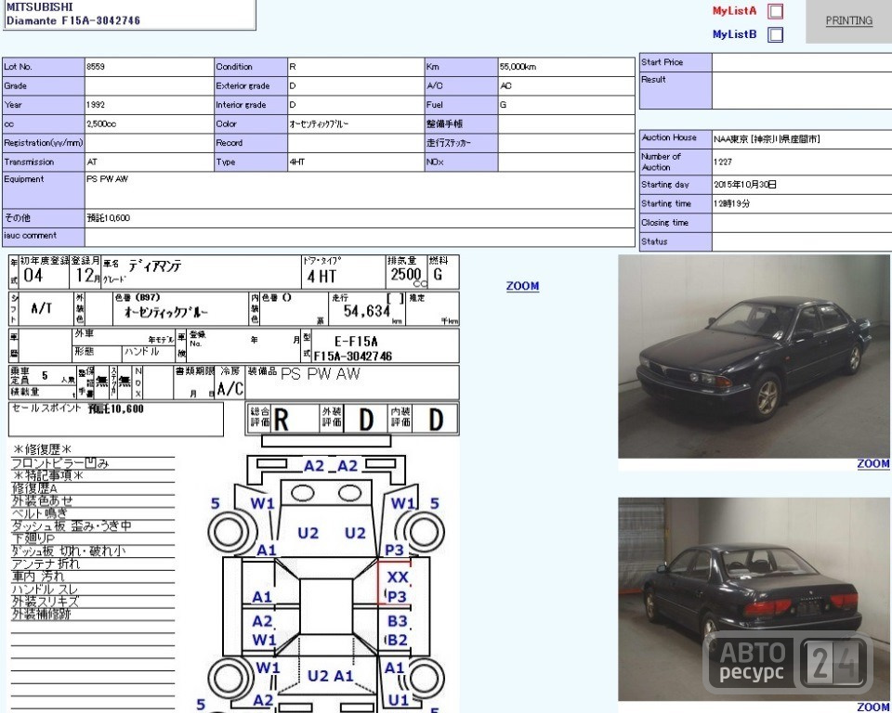Check the MyListA checkbox
The image size is (892, 713).
click(x=775, y=11)
